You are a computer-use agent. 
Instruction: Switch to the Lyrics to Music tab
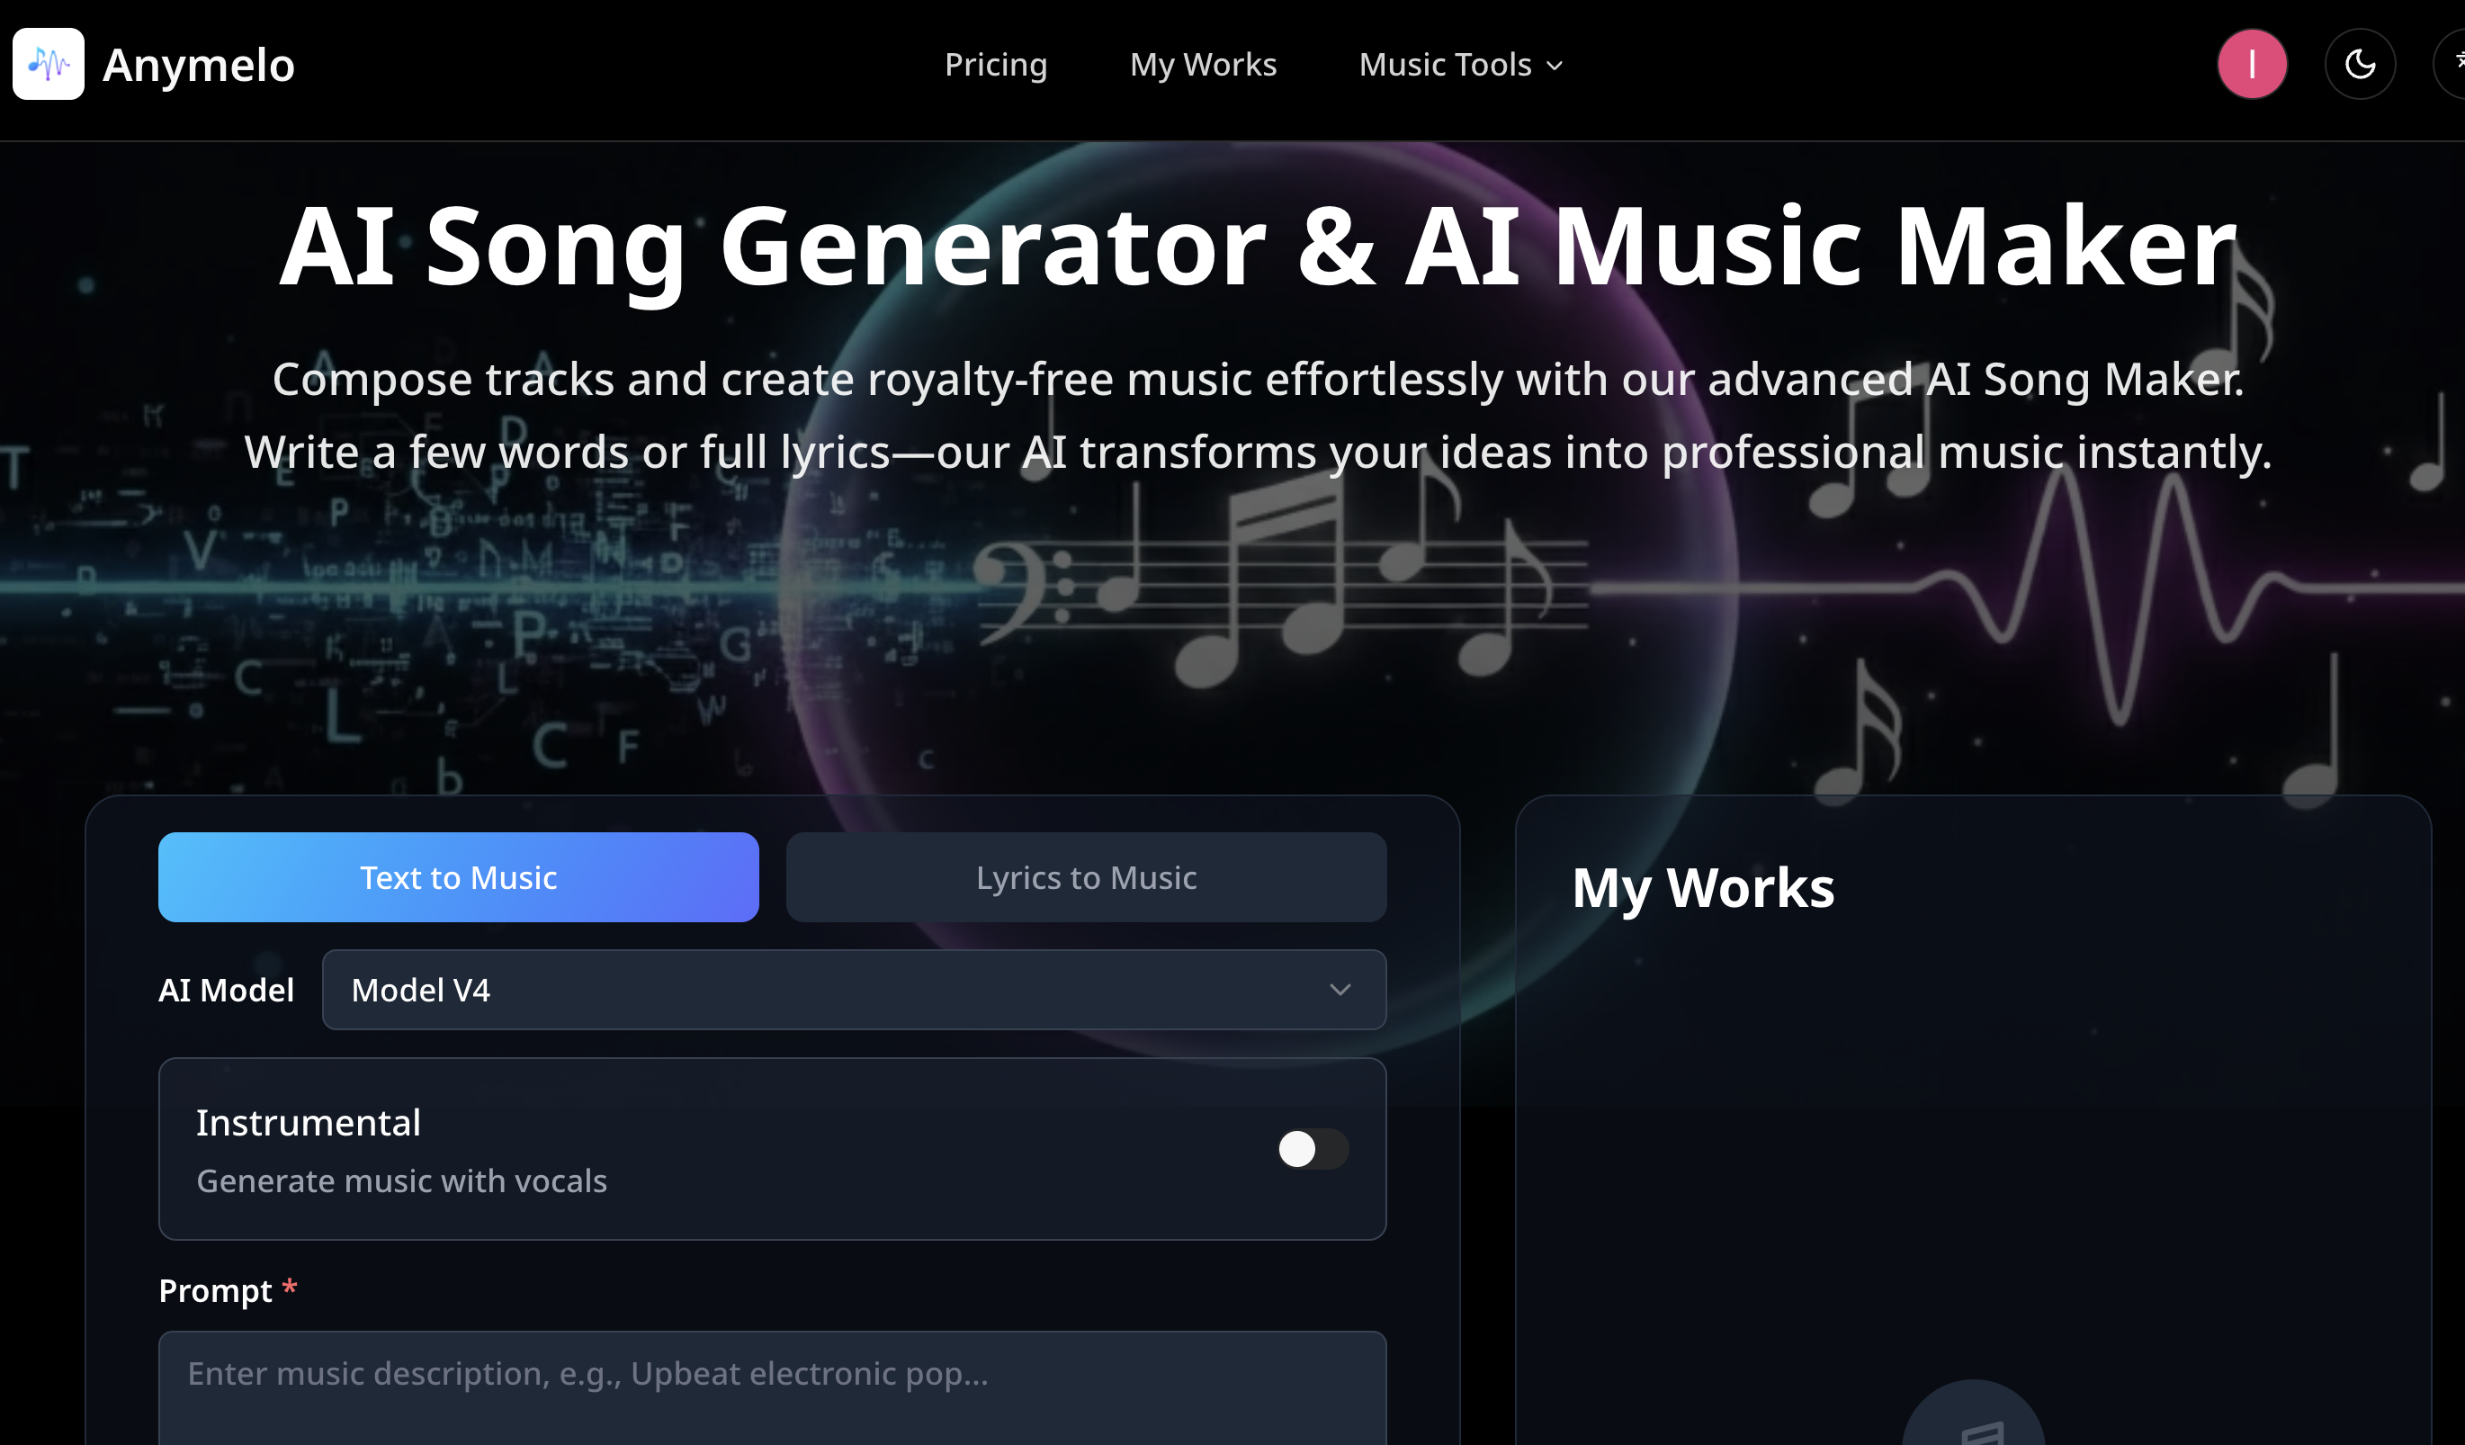[x=1086, y=877]
